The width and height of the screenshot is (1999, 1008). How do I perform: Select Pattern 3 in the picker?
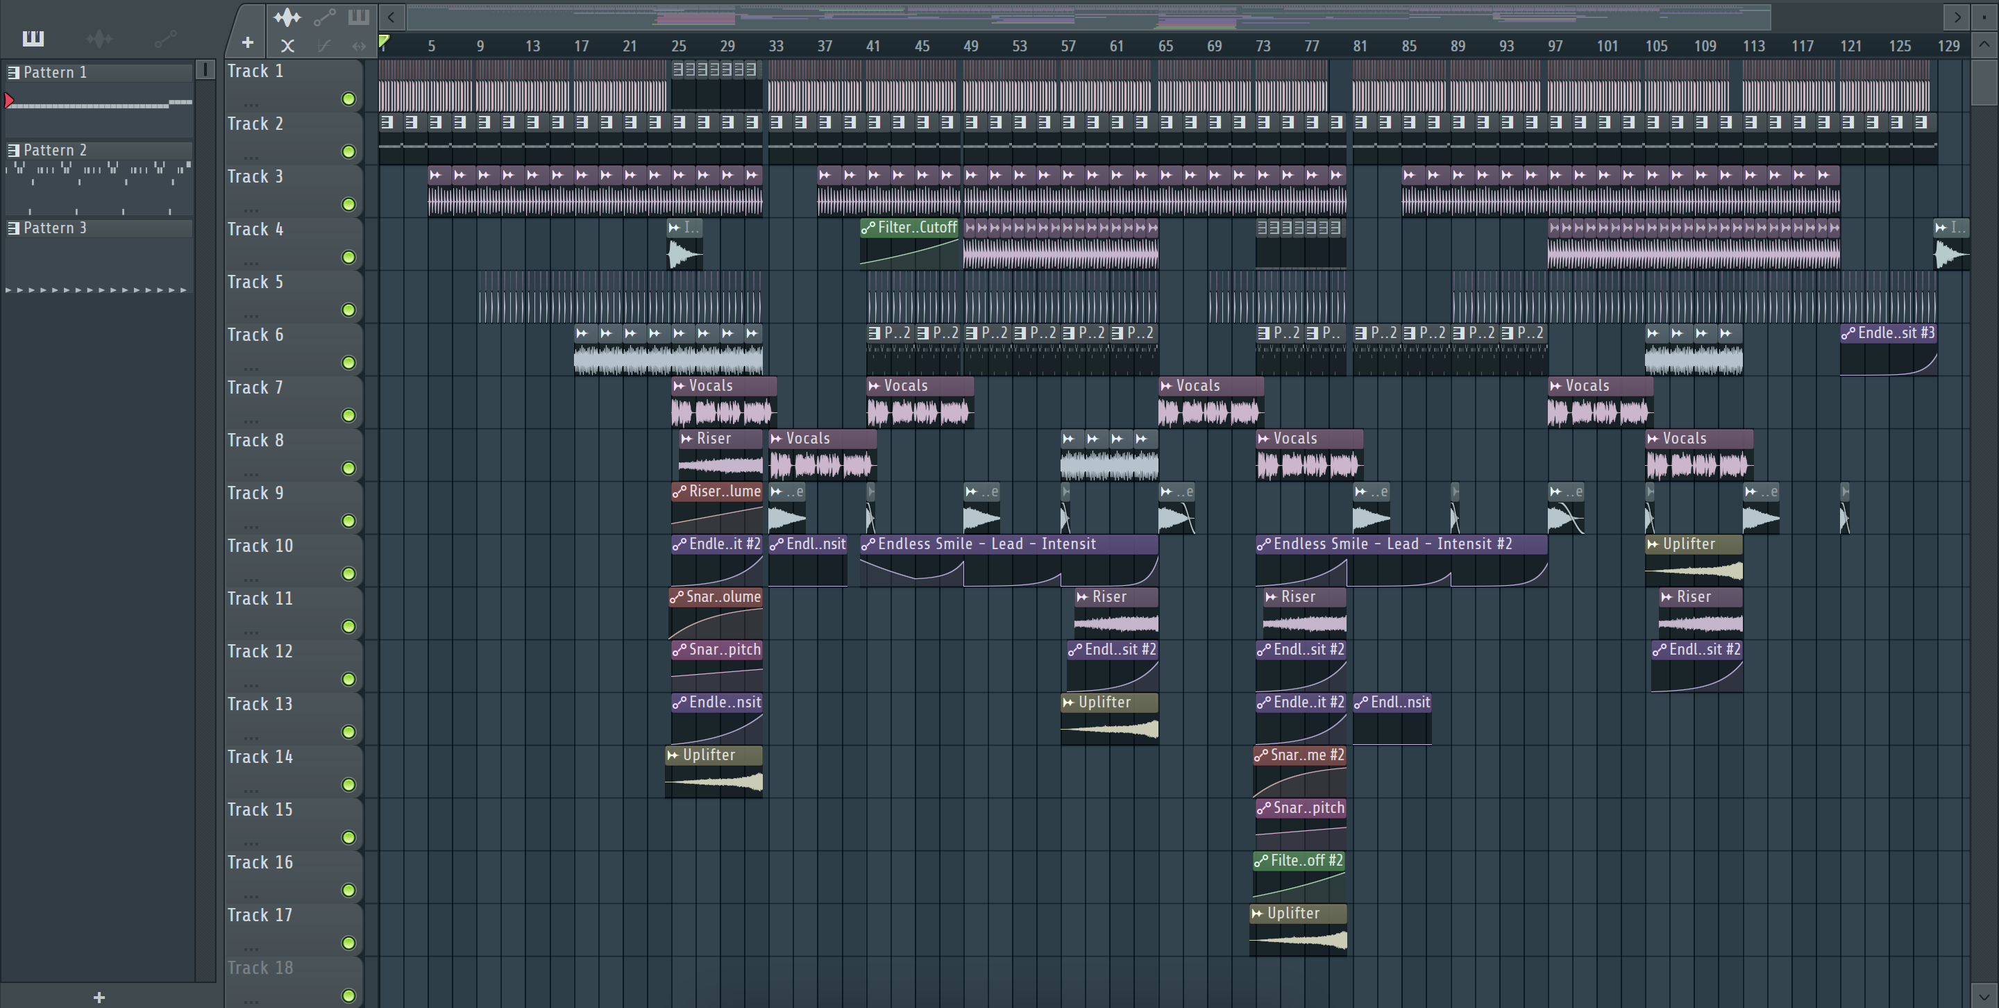[99, 228]
